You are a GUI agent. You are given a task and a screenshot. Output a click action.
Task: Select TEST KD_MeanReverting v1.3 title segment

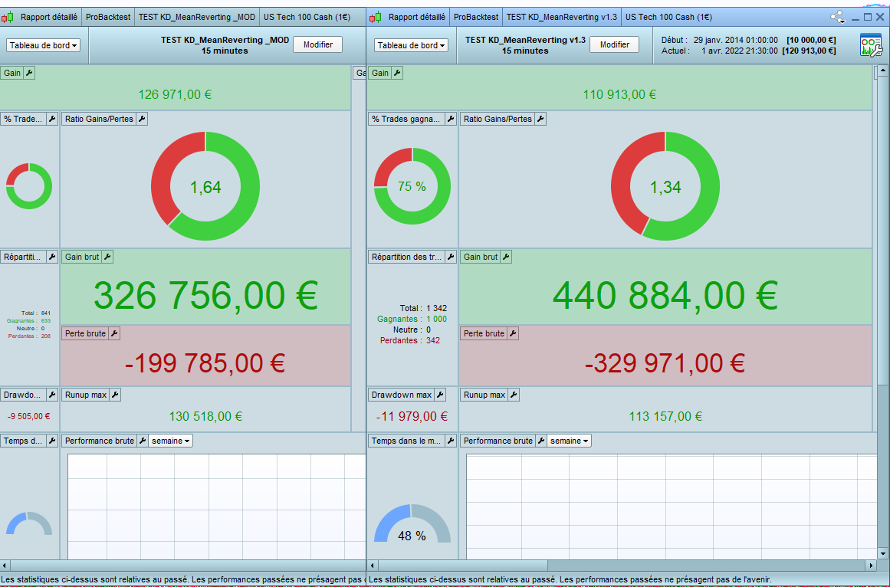(561, 17)
